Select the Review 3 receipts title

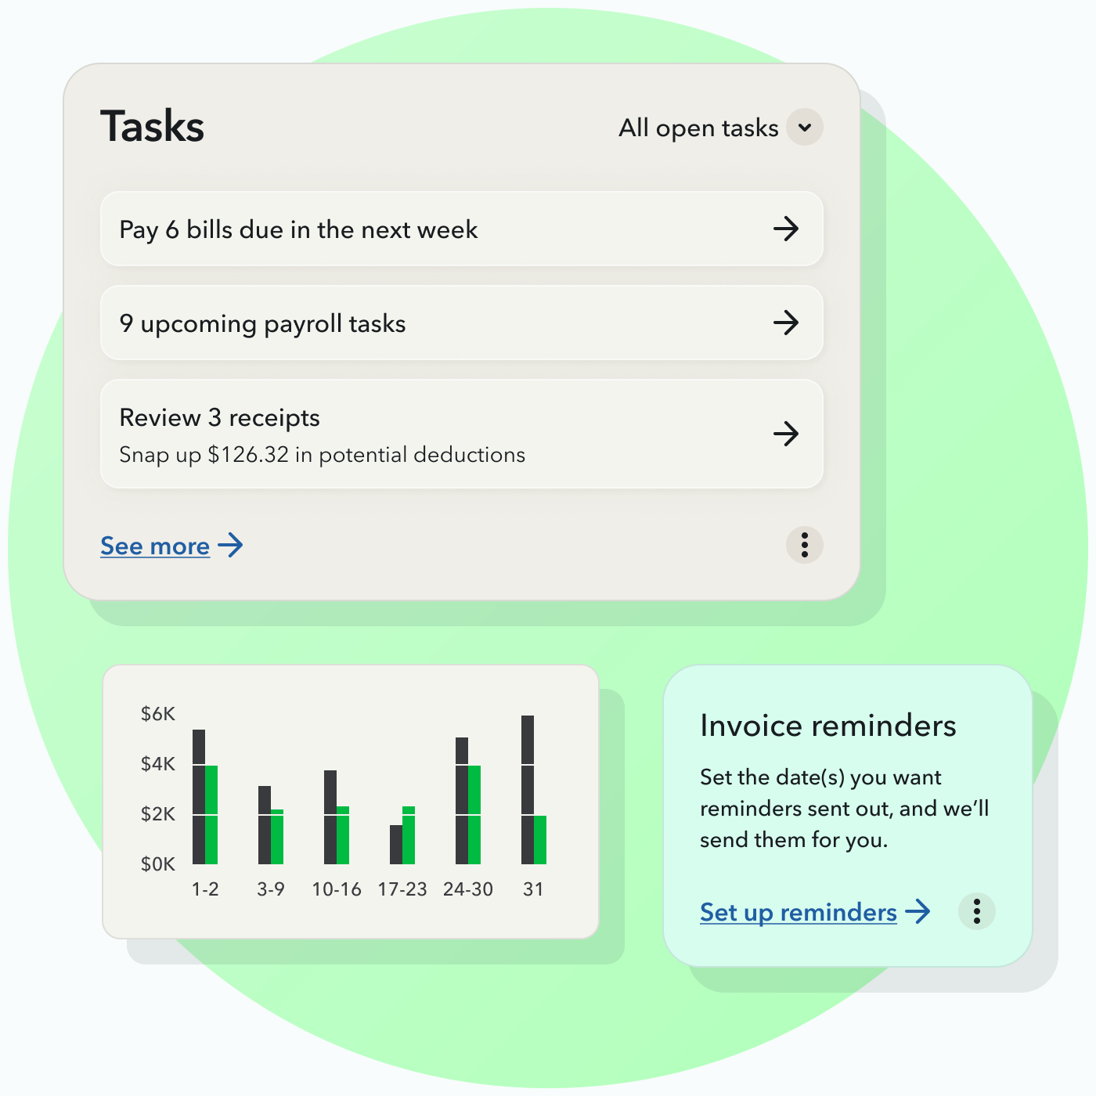(219, 418)
